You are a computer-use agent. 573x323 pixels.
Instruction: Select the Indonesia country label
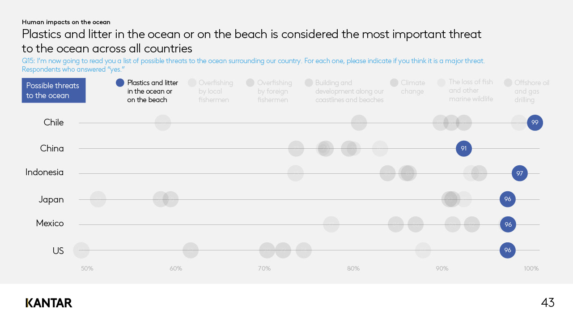45,172
